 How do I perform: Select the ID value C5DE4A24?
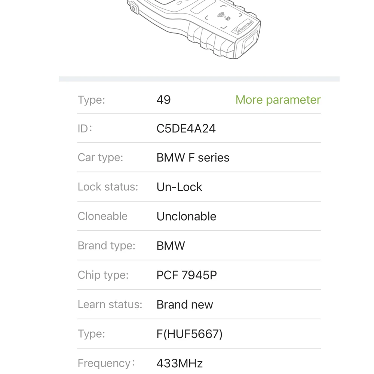point(186,129)
